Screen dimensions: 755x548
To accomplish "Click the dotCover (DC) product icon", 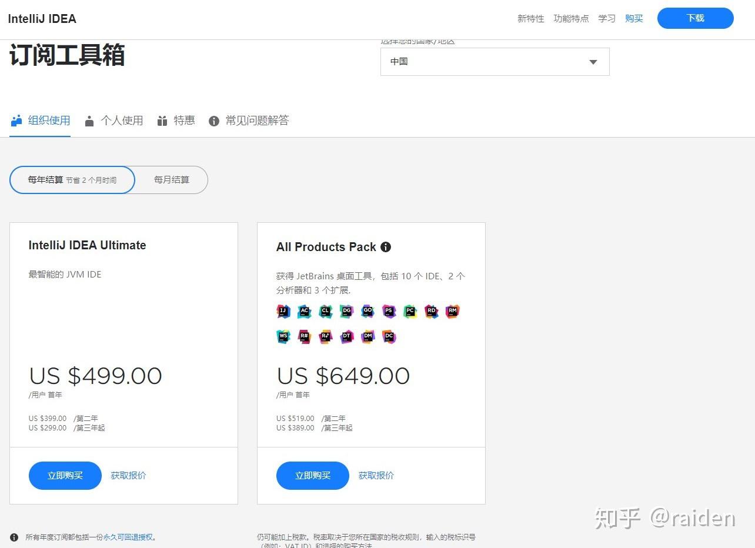I will (x=389, y=337).
